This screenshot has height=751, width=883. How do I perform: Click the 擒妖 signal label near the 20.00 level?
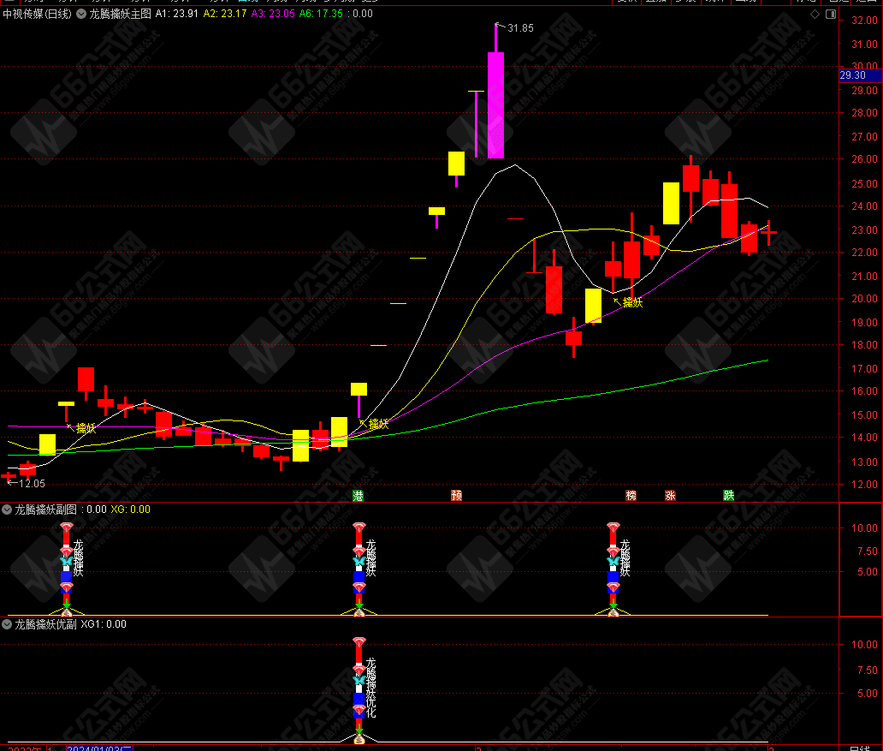(x=632, y=303)
